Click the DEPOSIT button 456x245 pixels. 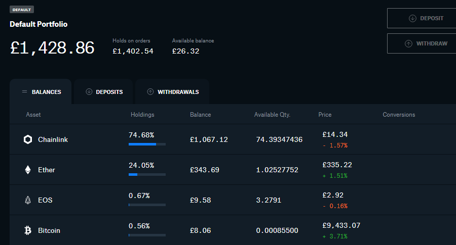coord(422,18)
